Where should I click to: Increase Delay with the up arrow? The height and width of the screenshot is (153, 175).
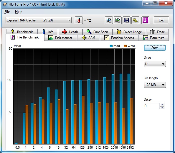(162, 105)
